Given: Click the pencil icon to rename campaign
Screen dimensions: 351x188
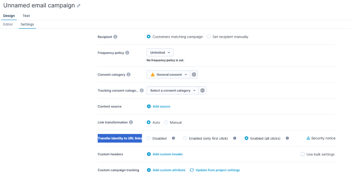Looking at the screenshot, I should 79,6.
